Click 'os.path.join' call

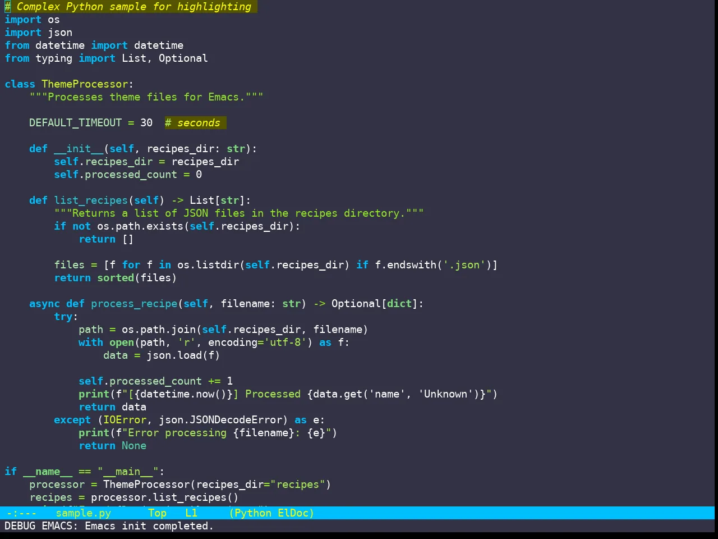[x=159, y=330]
